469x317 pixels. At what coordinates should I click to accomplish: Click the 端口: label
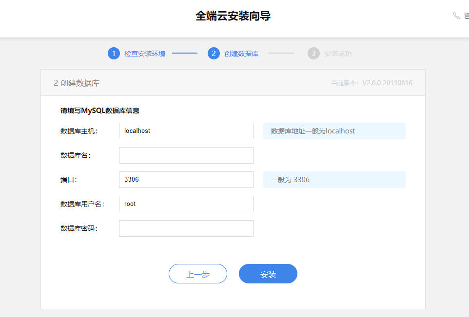click(x=69, y=180)
